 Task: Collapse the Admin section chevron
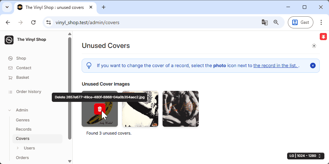10,110
